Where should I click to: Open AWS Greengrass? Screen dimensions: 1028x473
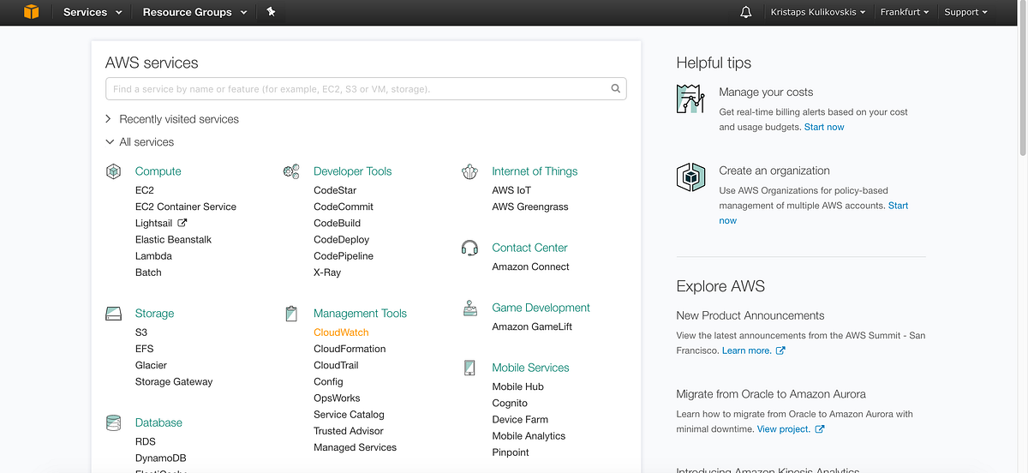click(530, 207)
